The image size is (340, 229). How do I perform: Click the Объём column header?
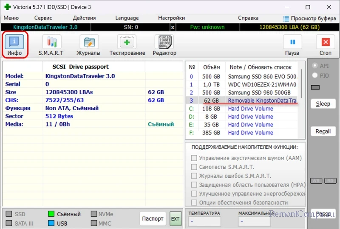[x=211, y=67]
